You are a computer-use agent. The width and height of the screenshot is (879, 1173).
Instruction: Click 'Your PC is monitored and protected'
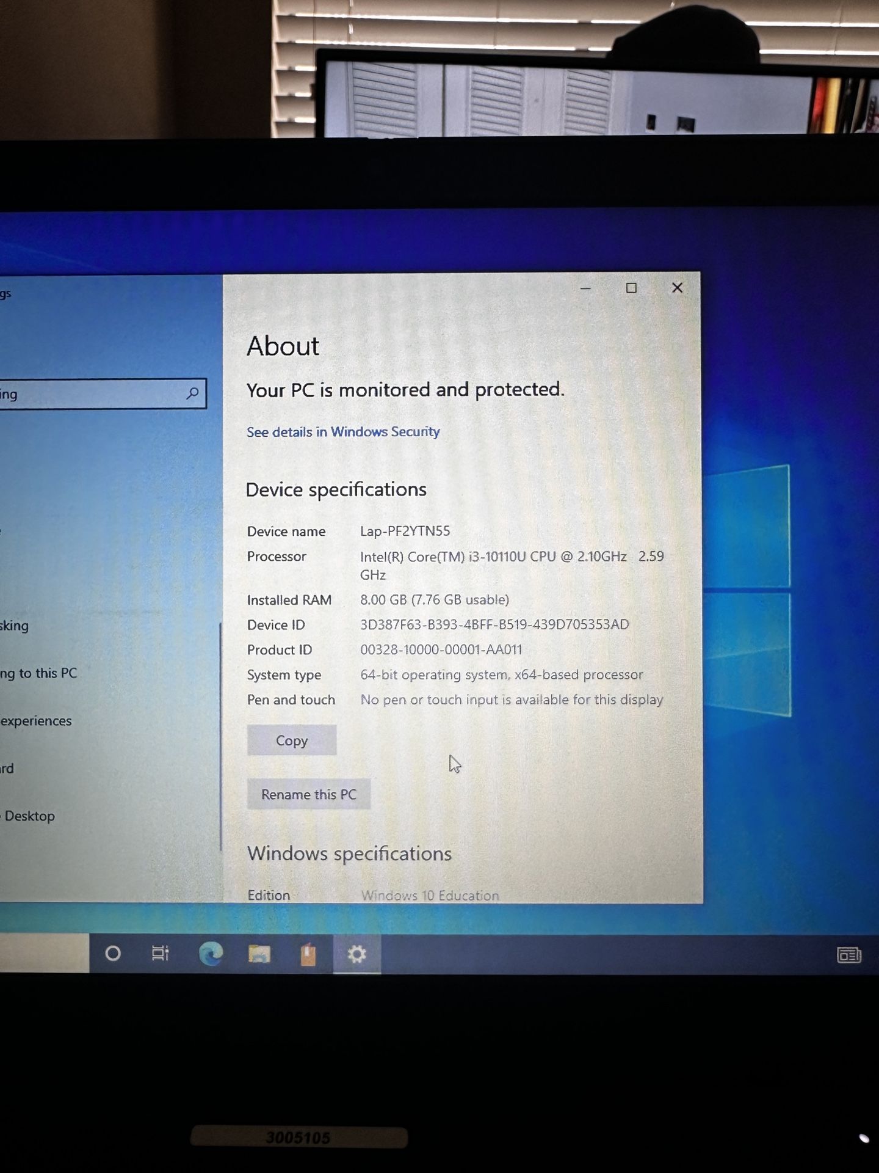pyautogui.click(x=405, y=390)
